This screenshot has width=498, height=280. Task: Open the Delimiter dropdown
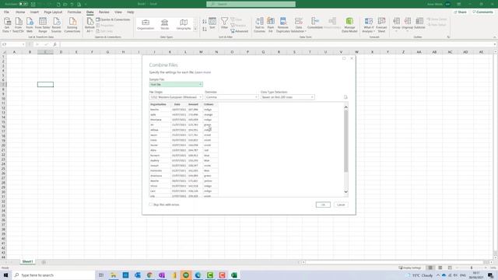tap(232, 97)
